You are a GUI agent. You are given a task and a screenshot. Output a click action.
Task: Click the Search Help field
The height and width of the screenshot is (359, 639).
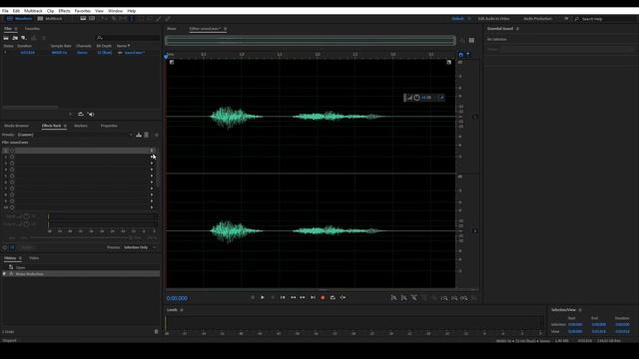[605, 19]
